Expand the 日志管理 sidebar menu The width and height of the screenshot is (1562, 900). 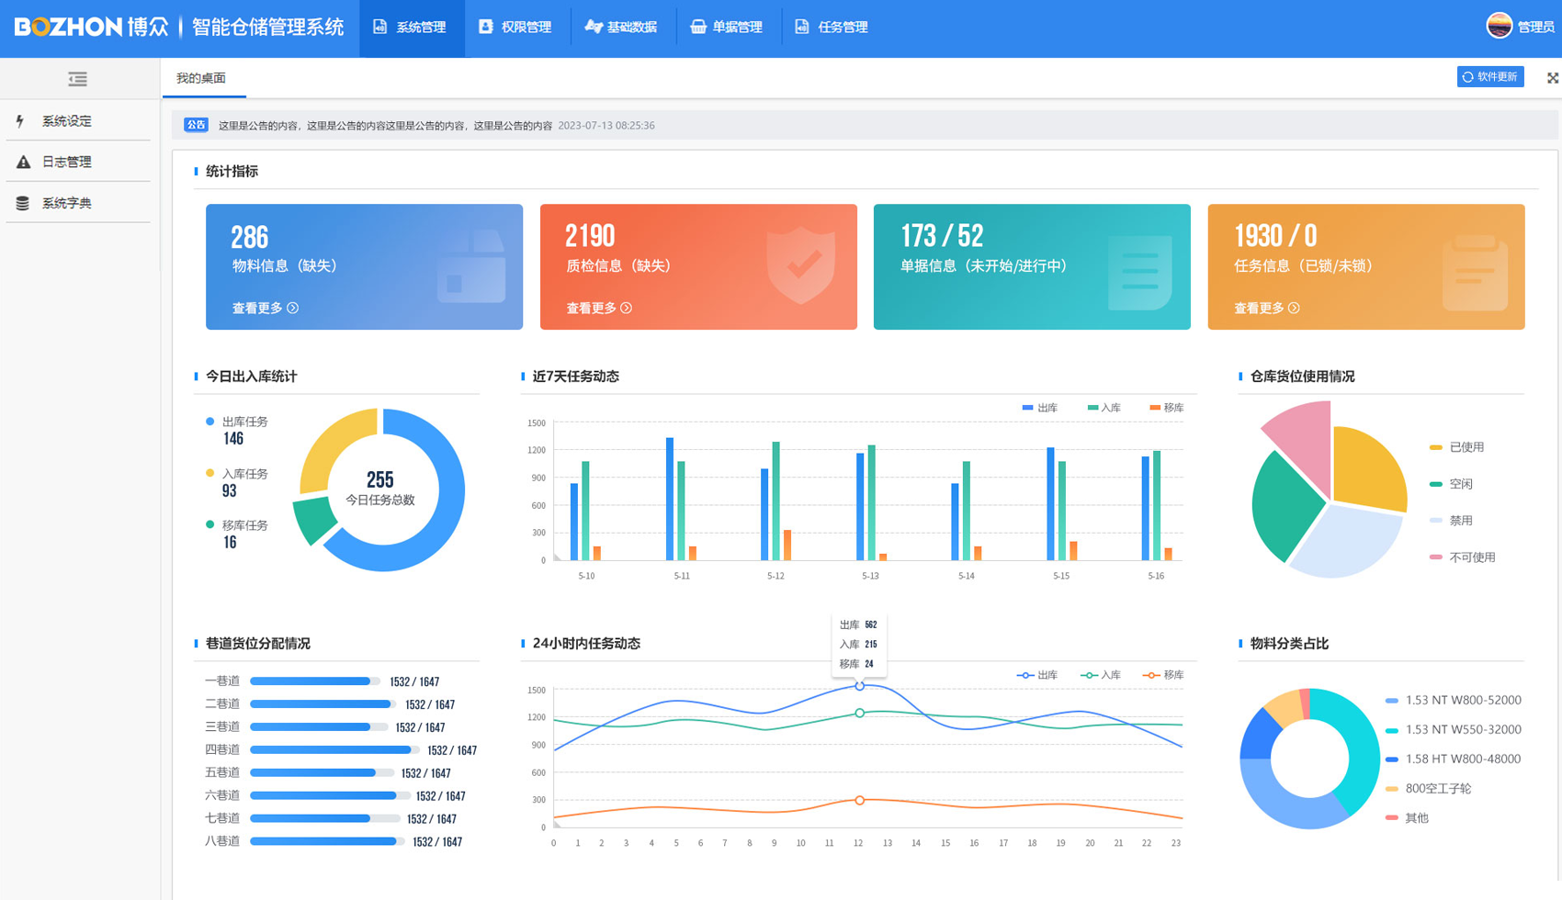click(x=67, y=163)
